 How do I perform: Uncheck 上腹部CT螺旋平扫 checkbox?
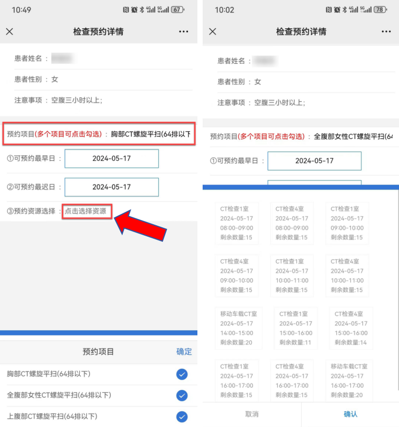182,416
